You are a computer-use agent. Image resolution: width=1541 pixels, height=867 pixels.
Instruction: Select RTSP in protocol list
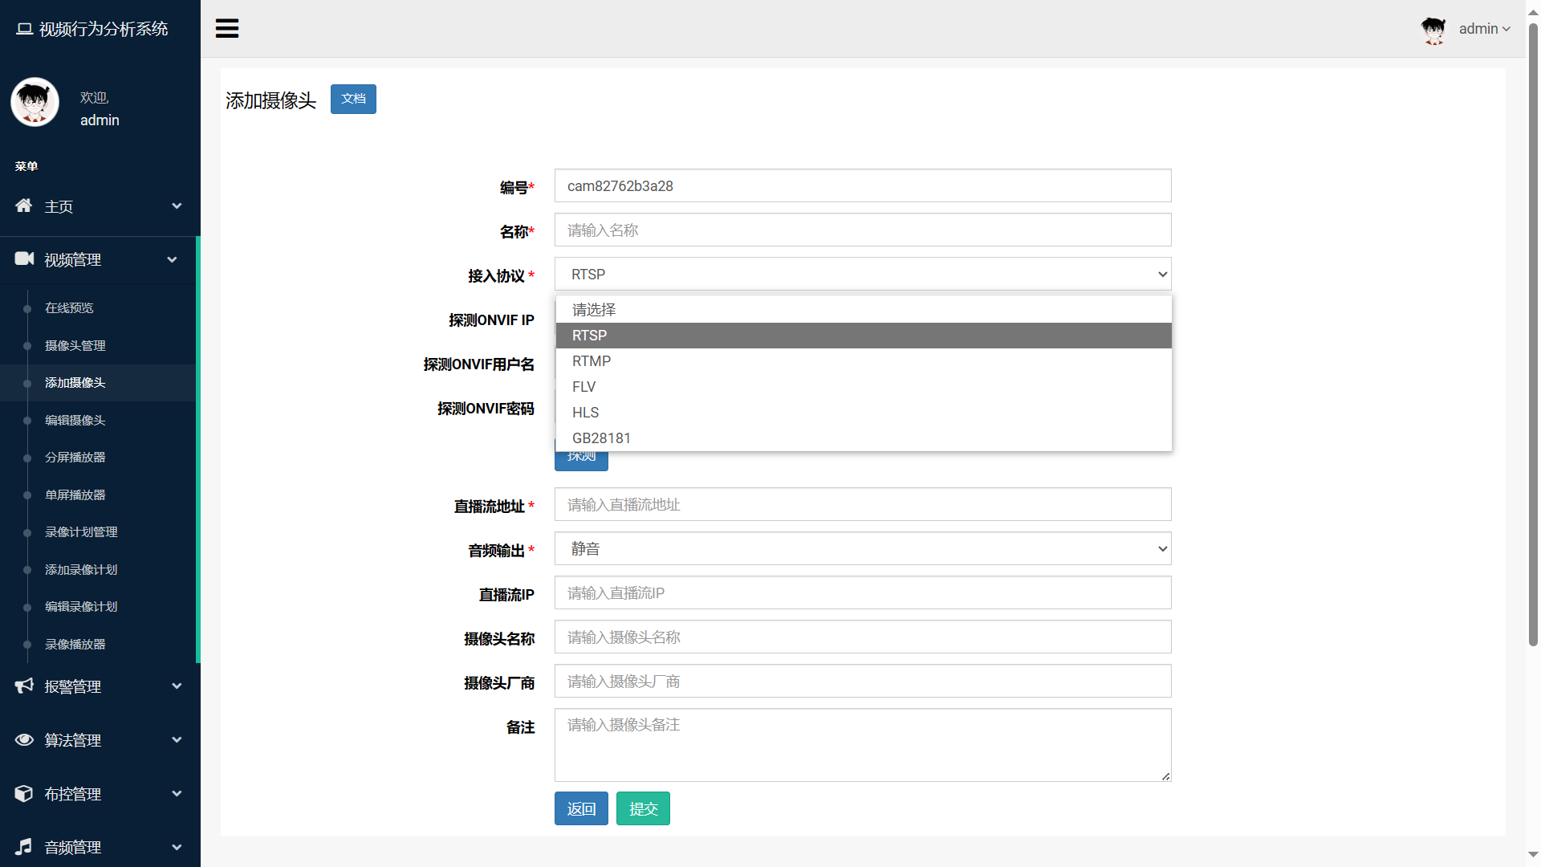tap(864, 336)
